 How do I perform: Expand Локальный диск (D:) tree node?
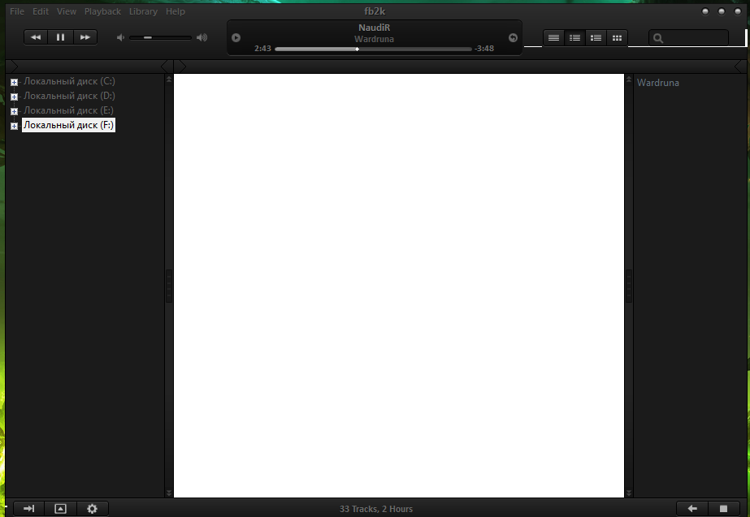point(14,97)
